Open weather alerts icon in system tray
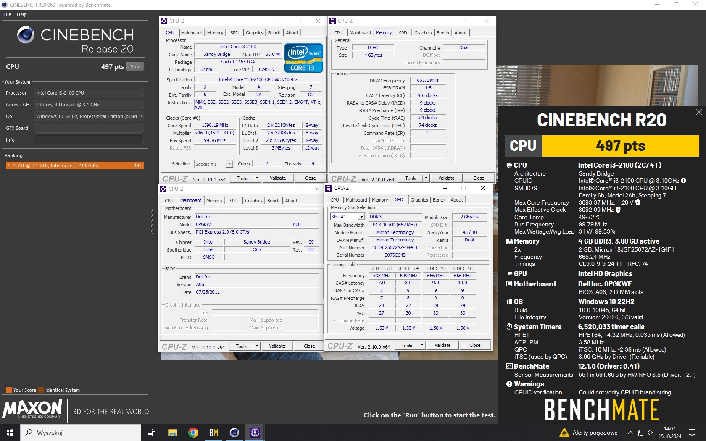This screenshot has height=441, width=706. click(x=564, y=433)
